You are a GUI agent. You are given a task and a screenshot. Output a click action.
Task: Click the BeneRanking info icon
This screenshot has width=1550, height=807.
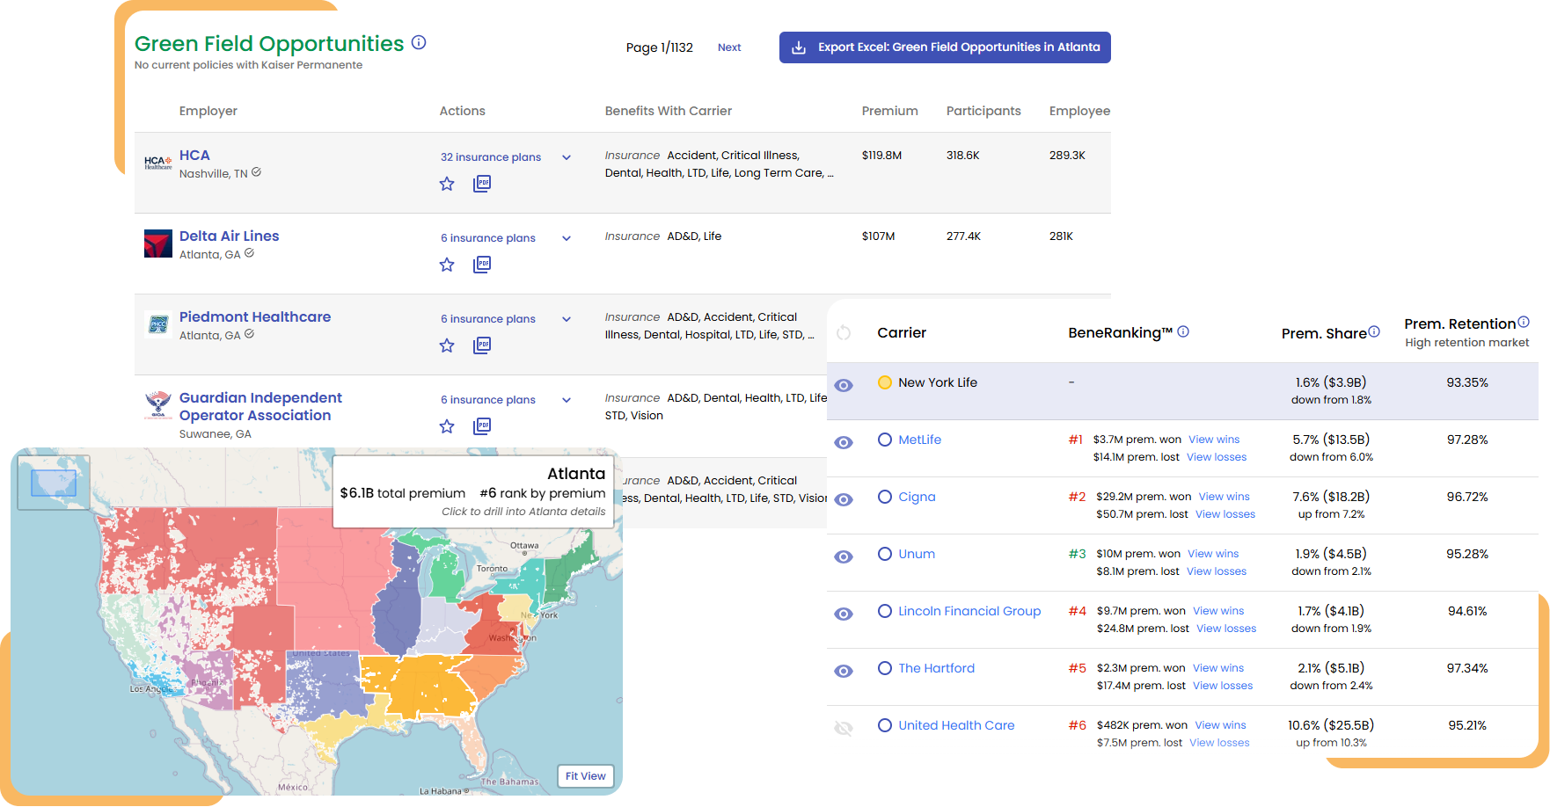pyautogui.click(x=1183, y=331)
